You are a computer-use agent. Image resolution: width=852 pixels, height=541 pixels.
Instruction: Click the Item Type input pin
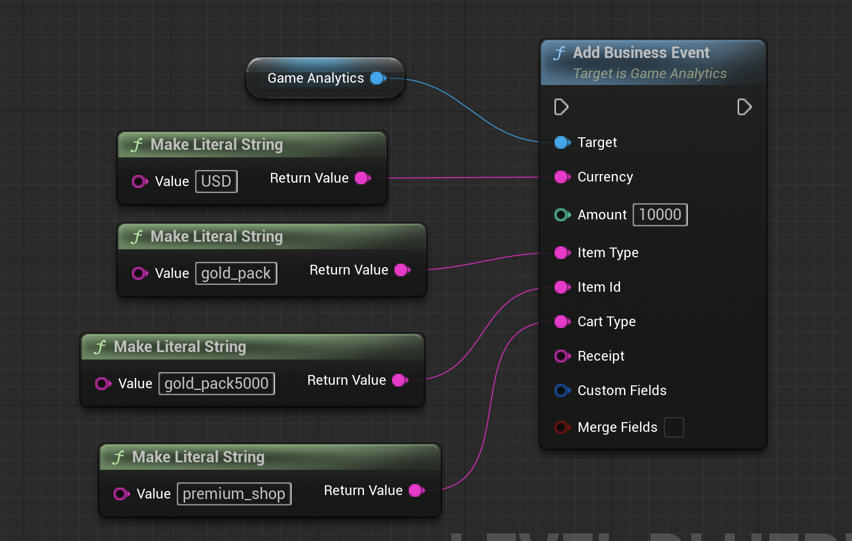(x=562, y=253)
